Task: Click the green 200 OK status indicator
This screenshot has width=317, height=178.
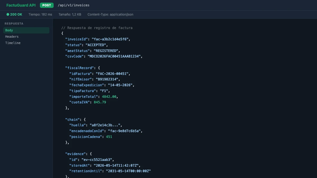Action: pos(14,15)
